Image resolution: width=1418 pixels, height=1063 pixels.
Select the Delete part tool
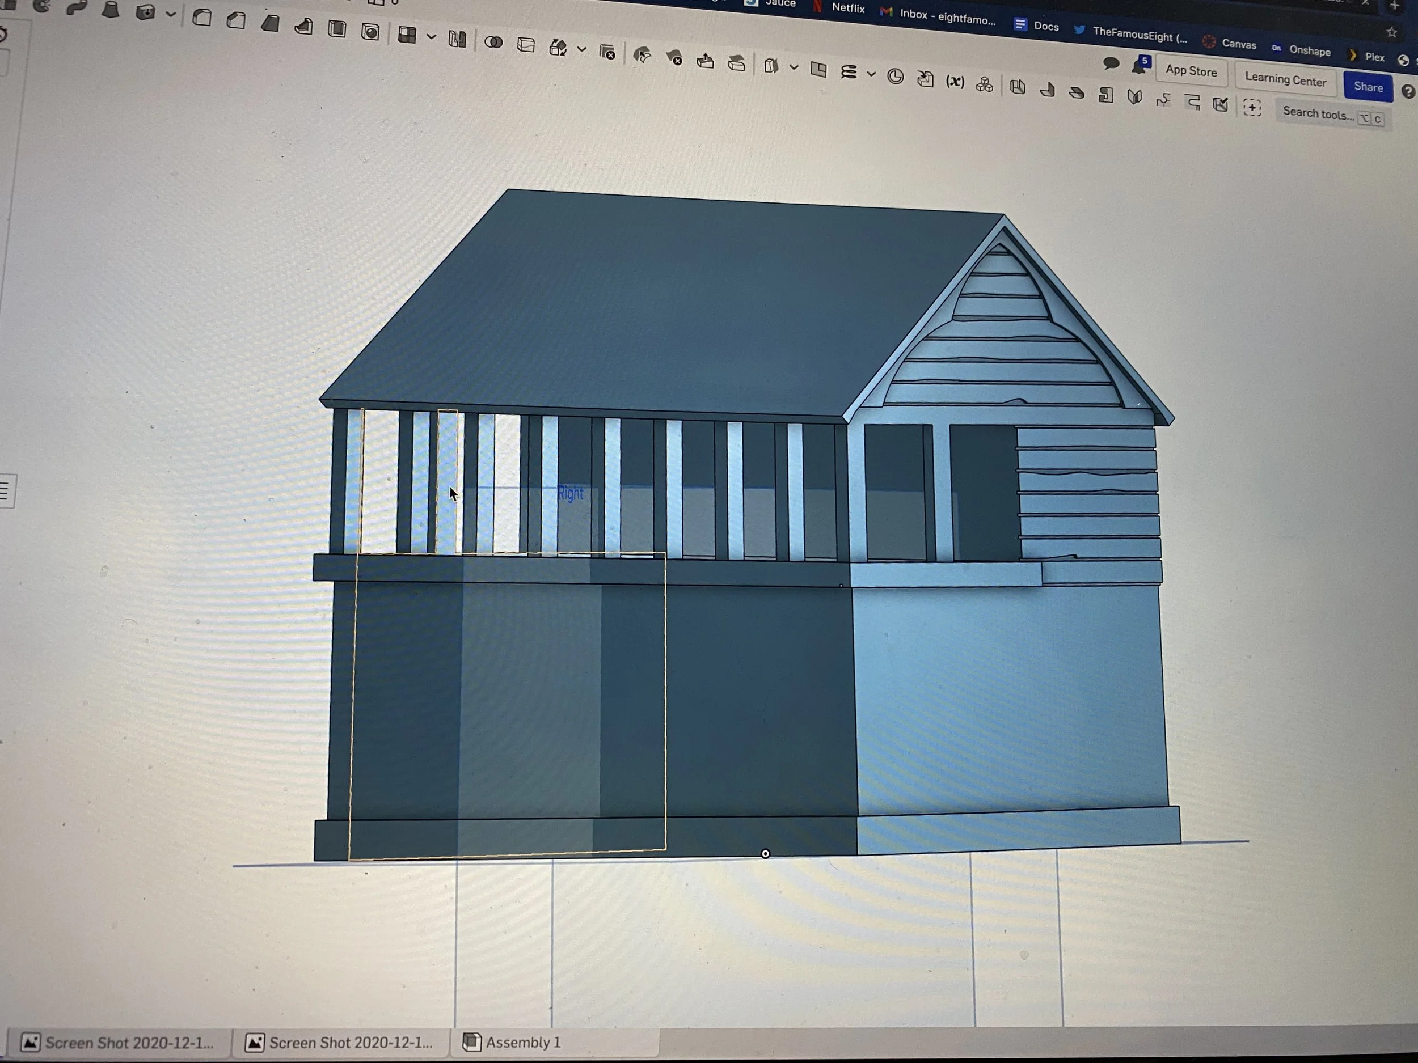pyautogui.click(x=607, y=52)
